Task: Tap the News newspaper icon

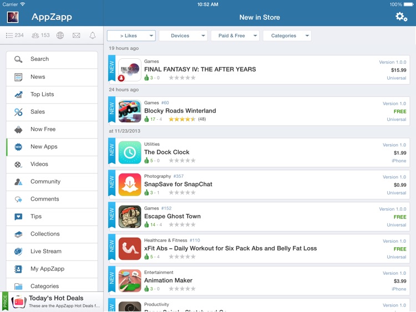Action: (x=18, y=77)
